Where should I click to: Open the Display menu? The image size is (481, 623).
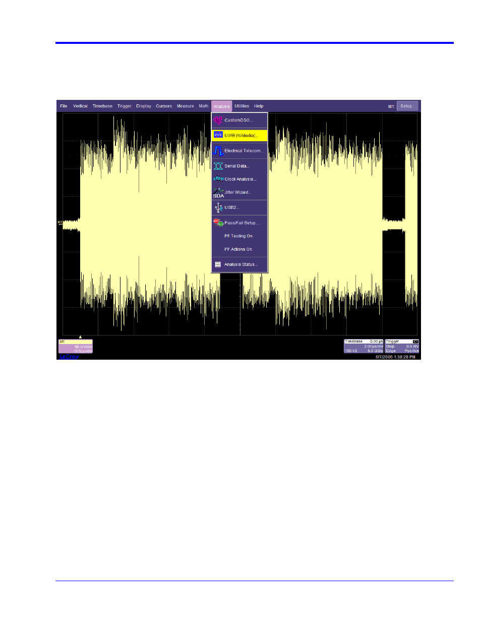144,106
